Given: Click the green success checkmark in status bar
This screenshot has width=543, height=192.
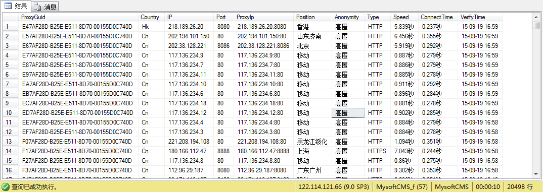Looking at the screenshot, I should [x=6, y=187].
